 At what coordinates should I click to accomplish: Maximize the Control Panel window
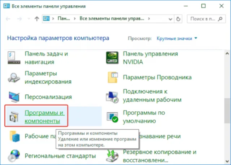[204, 6]
